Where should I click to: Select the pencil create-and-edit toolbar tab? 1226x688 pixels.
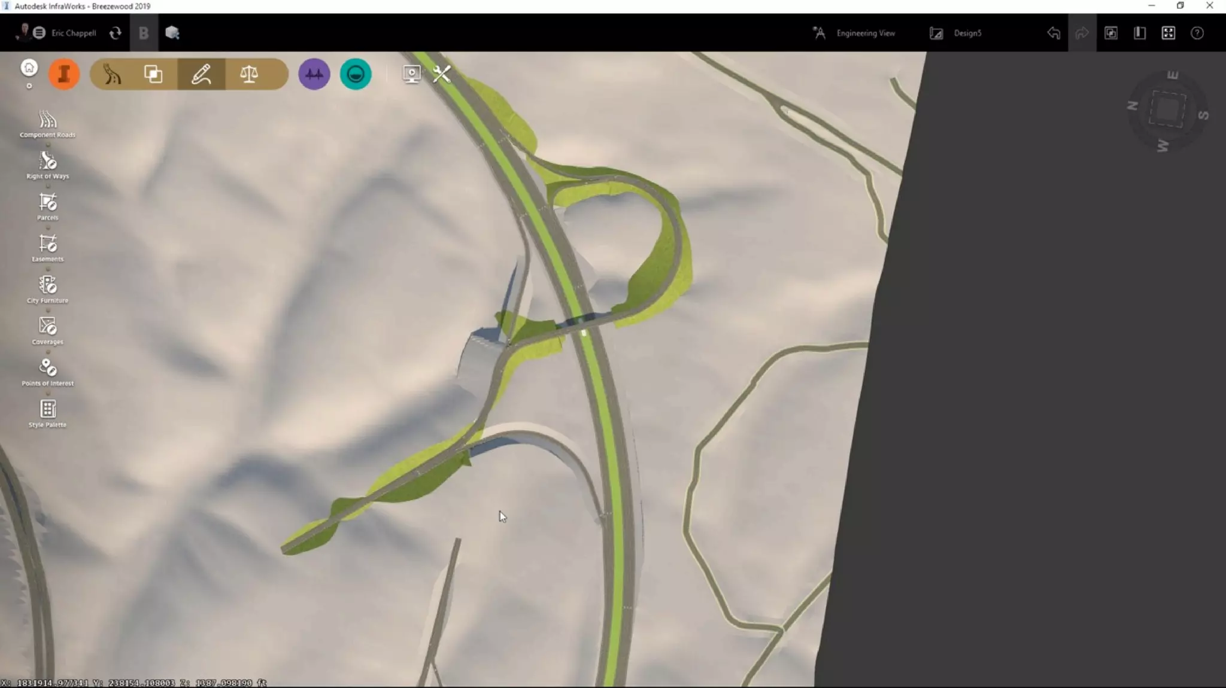[201, 74]
